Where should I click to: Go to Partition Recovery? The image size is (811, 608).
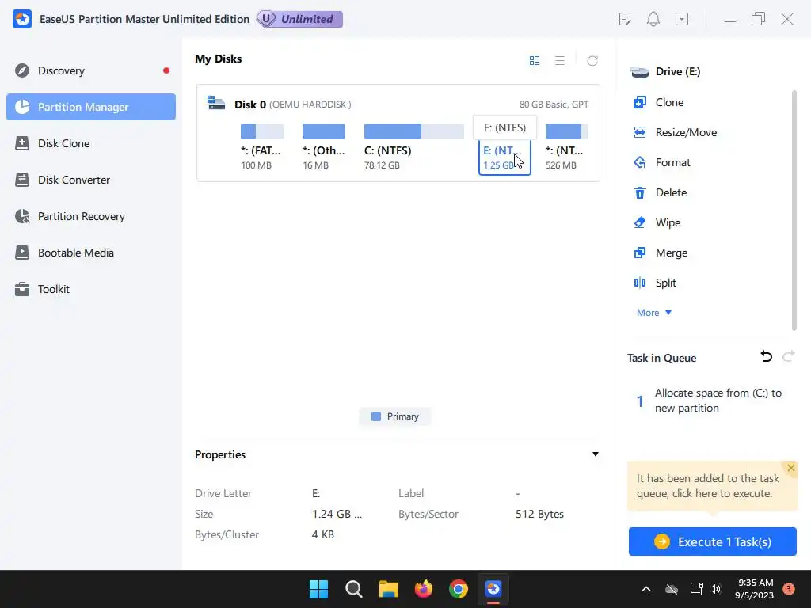pyautogui.click(x=91, y=216)
